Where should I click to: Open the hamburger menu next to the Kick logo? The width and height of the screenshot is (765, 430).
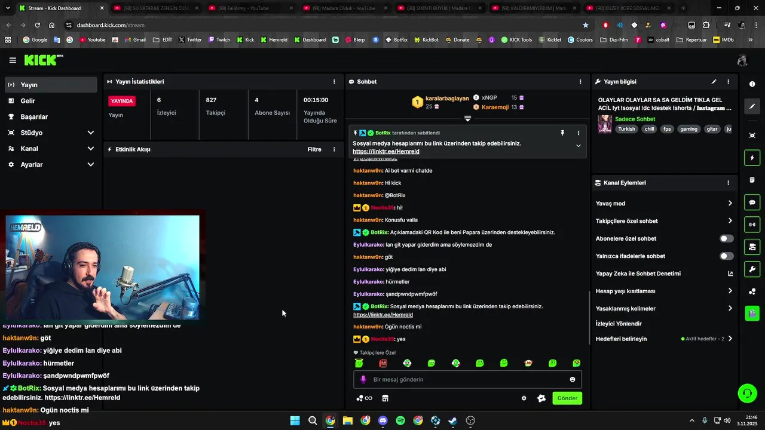13,60
